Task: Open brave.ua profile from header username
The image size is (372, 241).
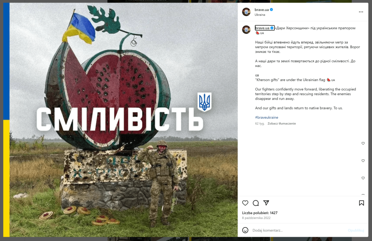Action: point(262,10)
